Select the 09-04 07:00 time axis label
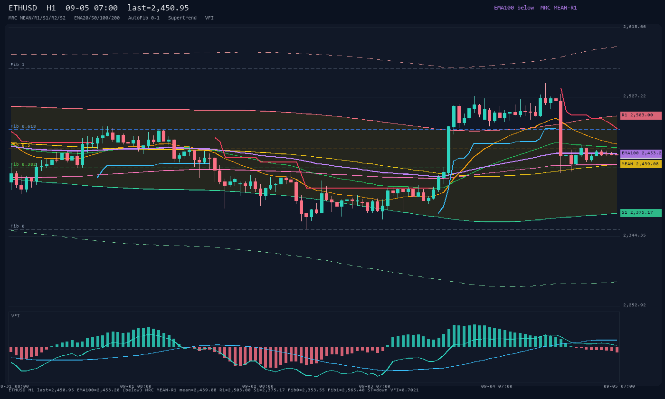 [x=497, y=386]
